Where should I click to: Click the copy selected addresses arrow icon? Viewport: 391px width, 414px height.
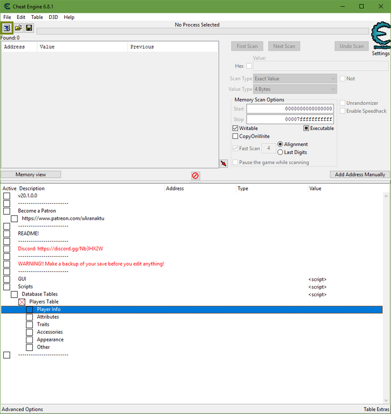point(223,163)
